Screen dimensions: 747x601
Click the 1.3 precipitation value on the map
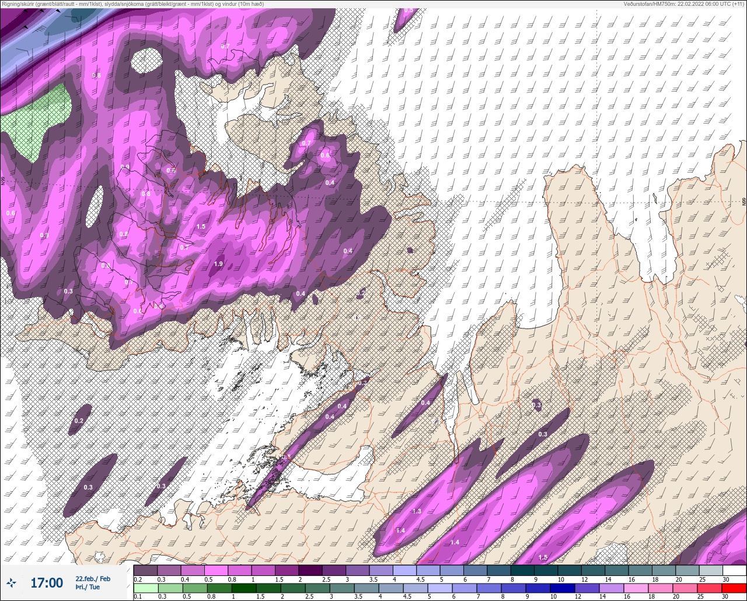[417, 511]
